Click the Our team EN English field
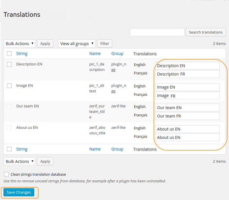This screenshot has height=200, width=229. [x=187, y=107]
